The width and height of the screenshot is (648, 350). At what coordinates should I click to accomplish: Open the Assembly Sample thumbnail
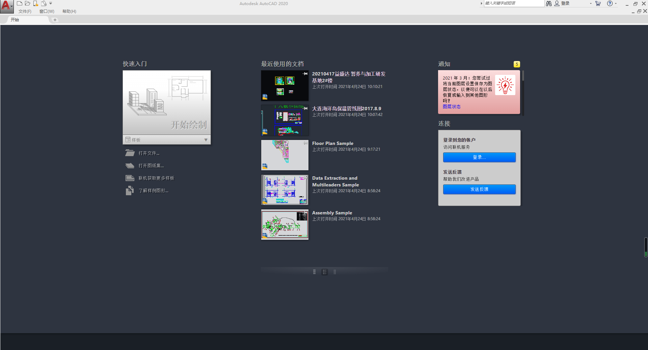point(285,225)
